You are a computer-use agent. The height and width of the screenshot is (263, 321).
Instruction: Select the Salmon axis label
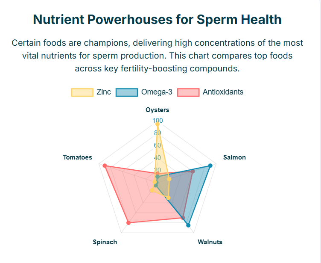(x=234, y=157)
